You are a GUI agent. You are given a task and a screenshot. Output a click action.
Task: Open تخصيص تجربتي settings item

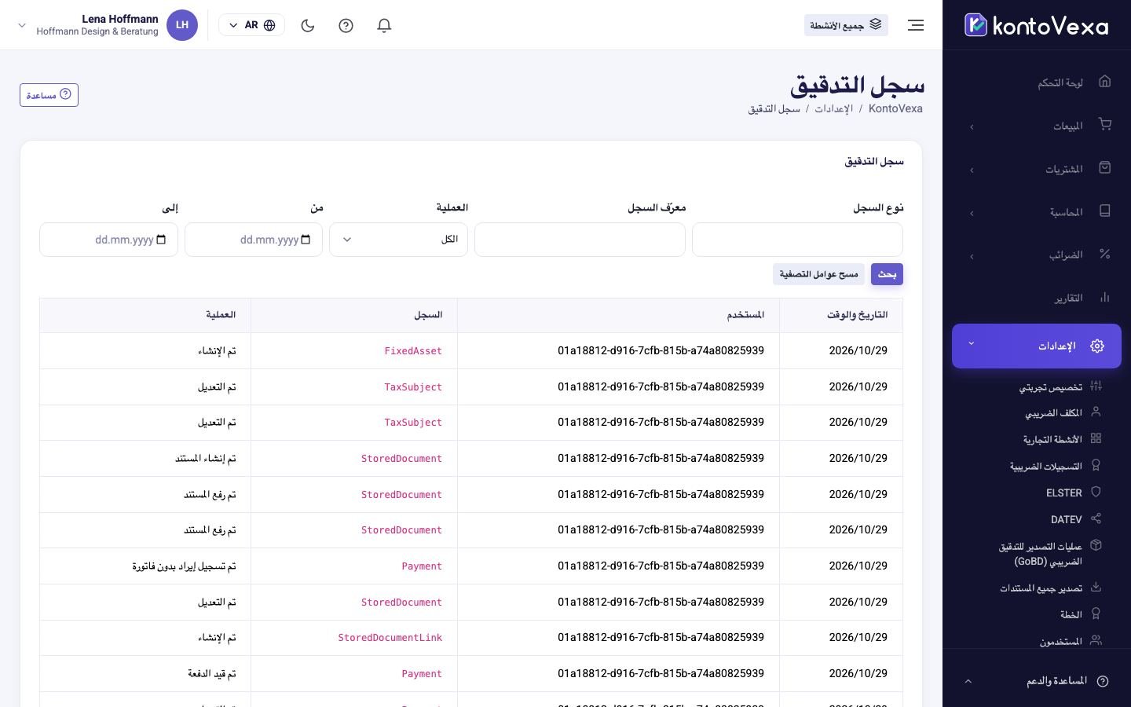click(1051, 386)
